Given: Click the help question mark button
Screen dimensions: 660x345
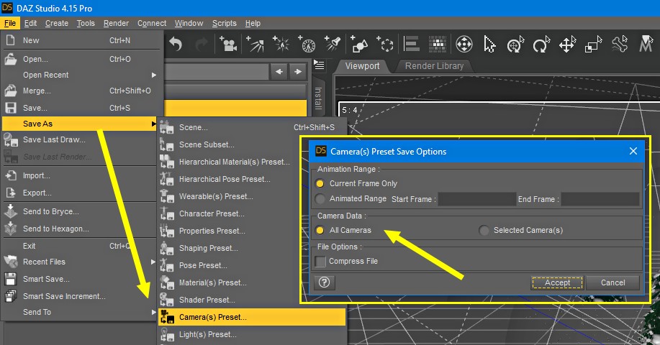Looking at the screenshot, I should [324, 282].
